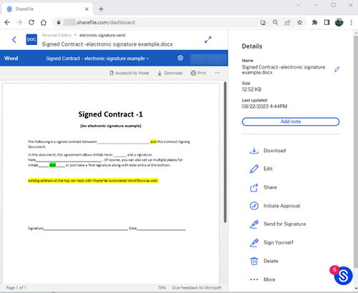Select the ShareFile browser tab

[47, 9]
